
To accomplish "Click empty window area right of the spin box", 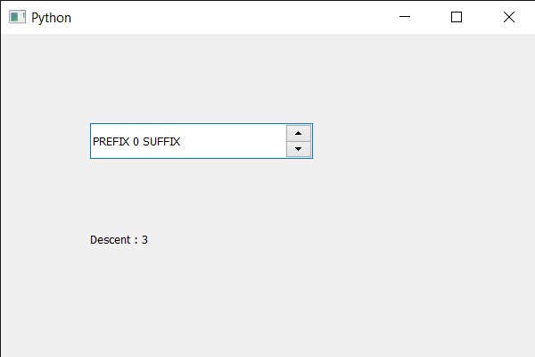I will (x=419, y=141).
